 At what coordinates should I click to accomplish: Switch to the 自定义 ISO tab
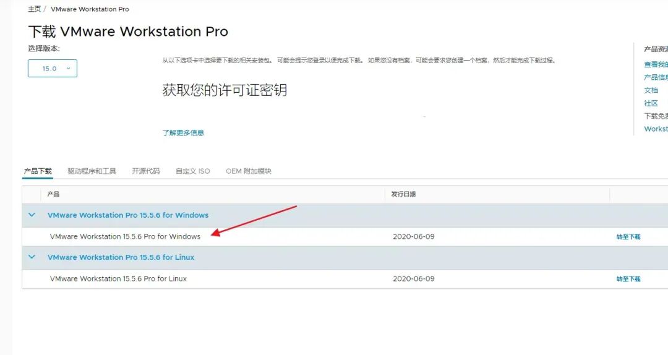[x=192, y=171]
